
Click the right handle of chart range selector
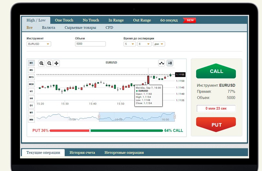point(175,117)
